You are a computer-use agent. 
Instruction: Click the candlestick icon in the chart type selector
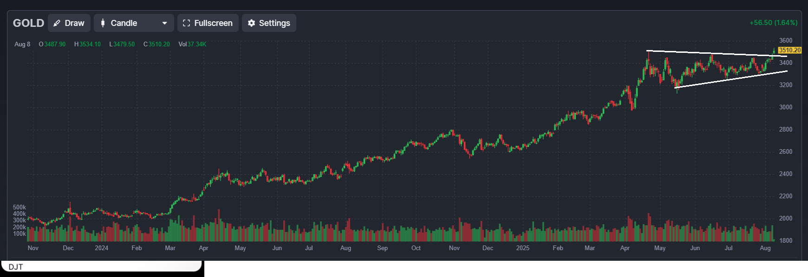click(103, 23)
